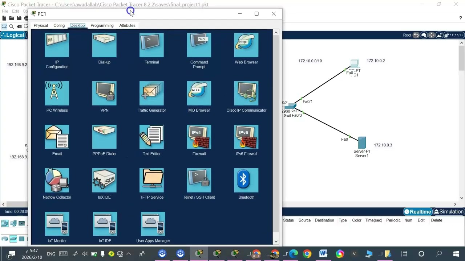Click the New Cluster cloud icon

point(424,35)
